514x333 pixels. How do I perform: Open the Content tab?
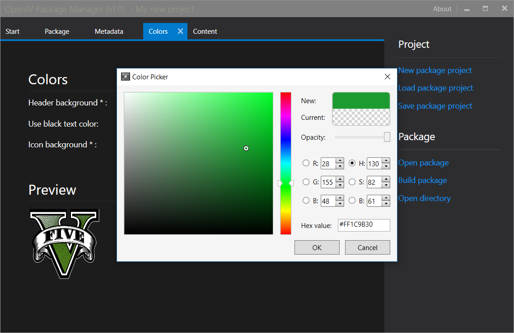tap(205, 31)
